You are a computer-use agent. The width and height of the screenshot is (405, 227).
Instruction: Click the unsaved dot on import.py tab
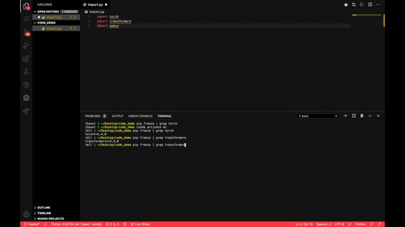106,4
